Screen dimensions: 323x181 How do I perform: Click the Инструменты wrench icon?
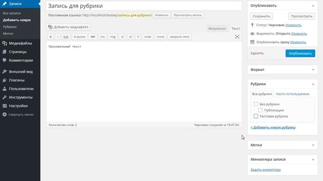[5, 97]
